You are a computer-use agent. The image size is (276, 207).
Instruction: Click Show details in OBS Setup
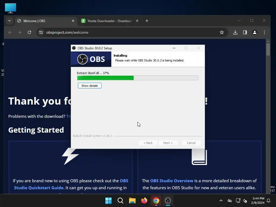89,86
